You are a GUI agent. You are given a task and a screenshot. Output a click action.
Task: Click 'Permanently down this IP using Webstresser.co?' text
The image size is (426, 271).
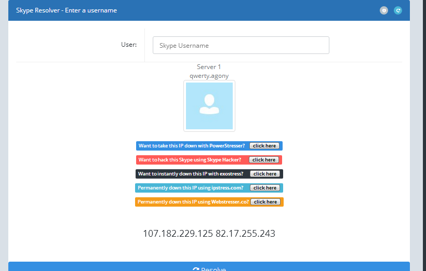pos(193,202)
